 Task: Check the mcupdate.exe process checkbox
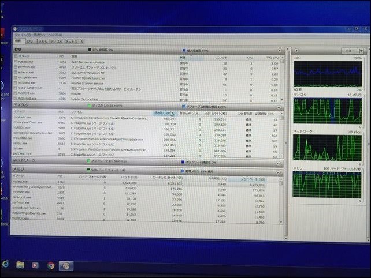[x=16, y=77]
